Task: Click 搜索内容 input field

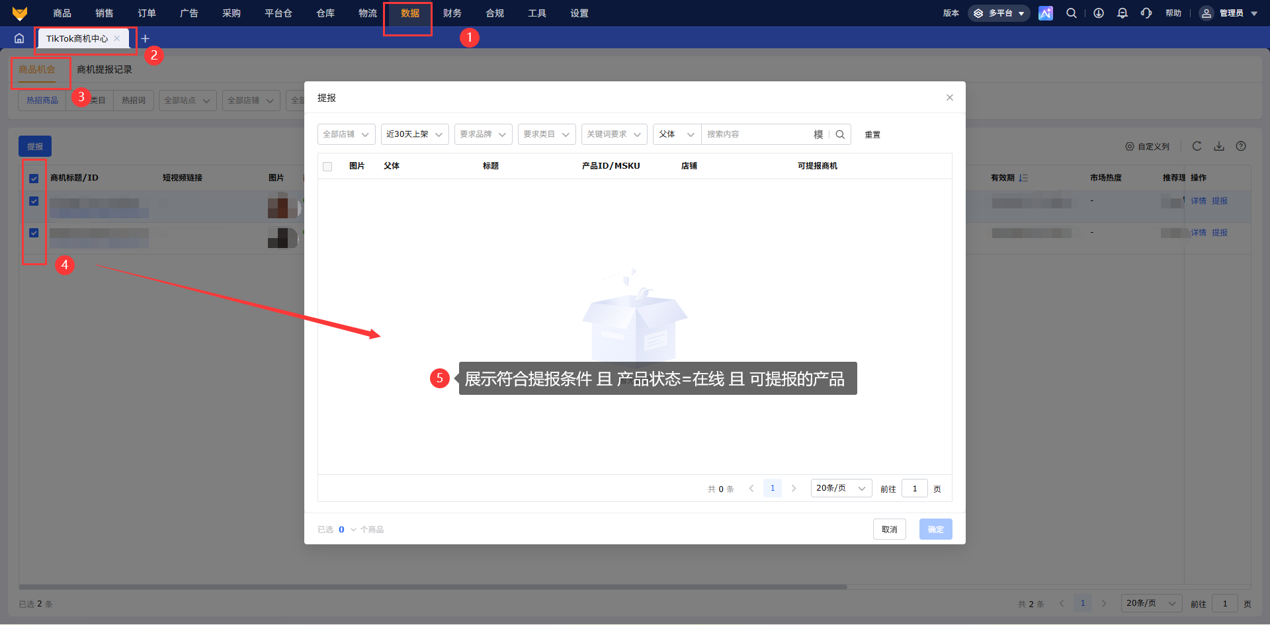Action: click(x=757, y=134)
